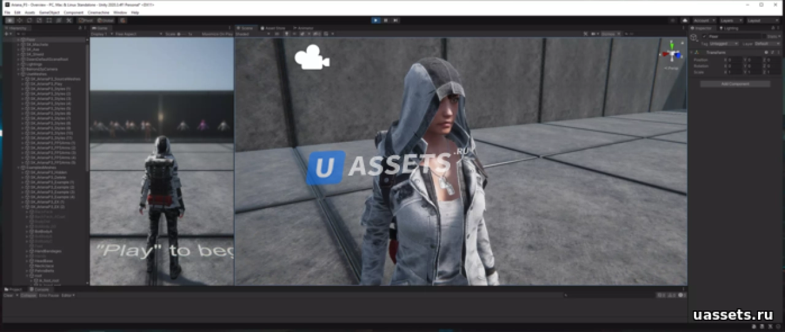
Task: Toggle the object active checkbox in Inspector
Action: (x=704, y=36)
